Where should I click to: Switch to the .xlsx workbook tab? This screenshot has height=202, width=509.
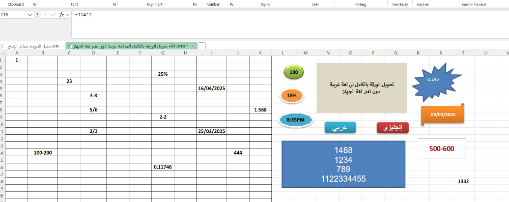32,46
